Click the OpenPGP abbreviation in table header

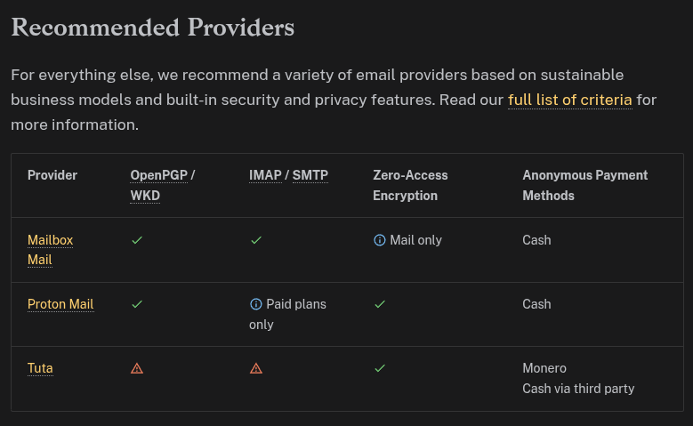tap(158, 175)
